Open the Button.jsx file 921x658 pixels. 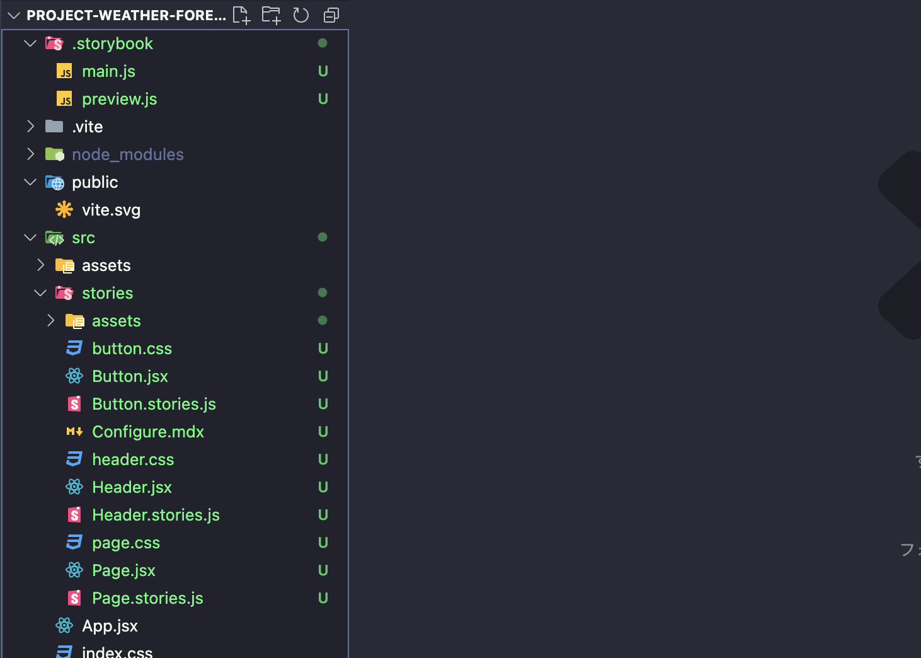130,376
